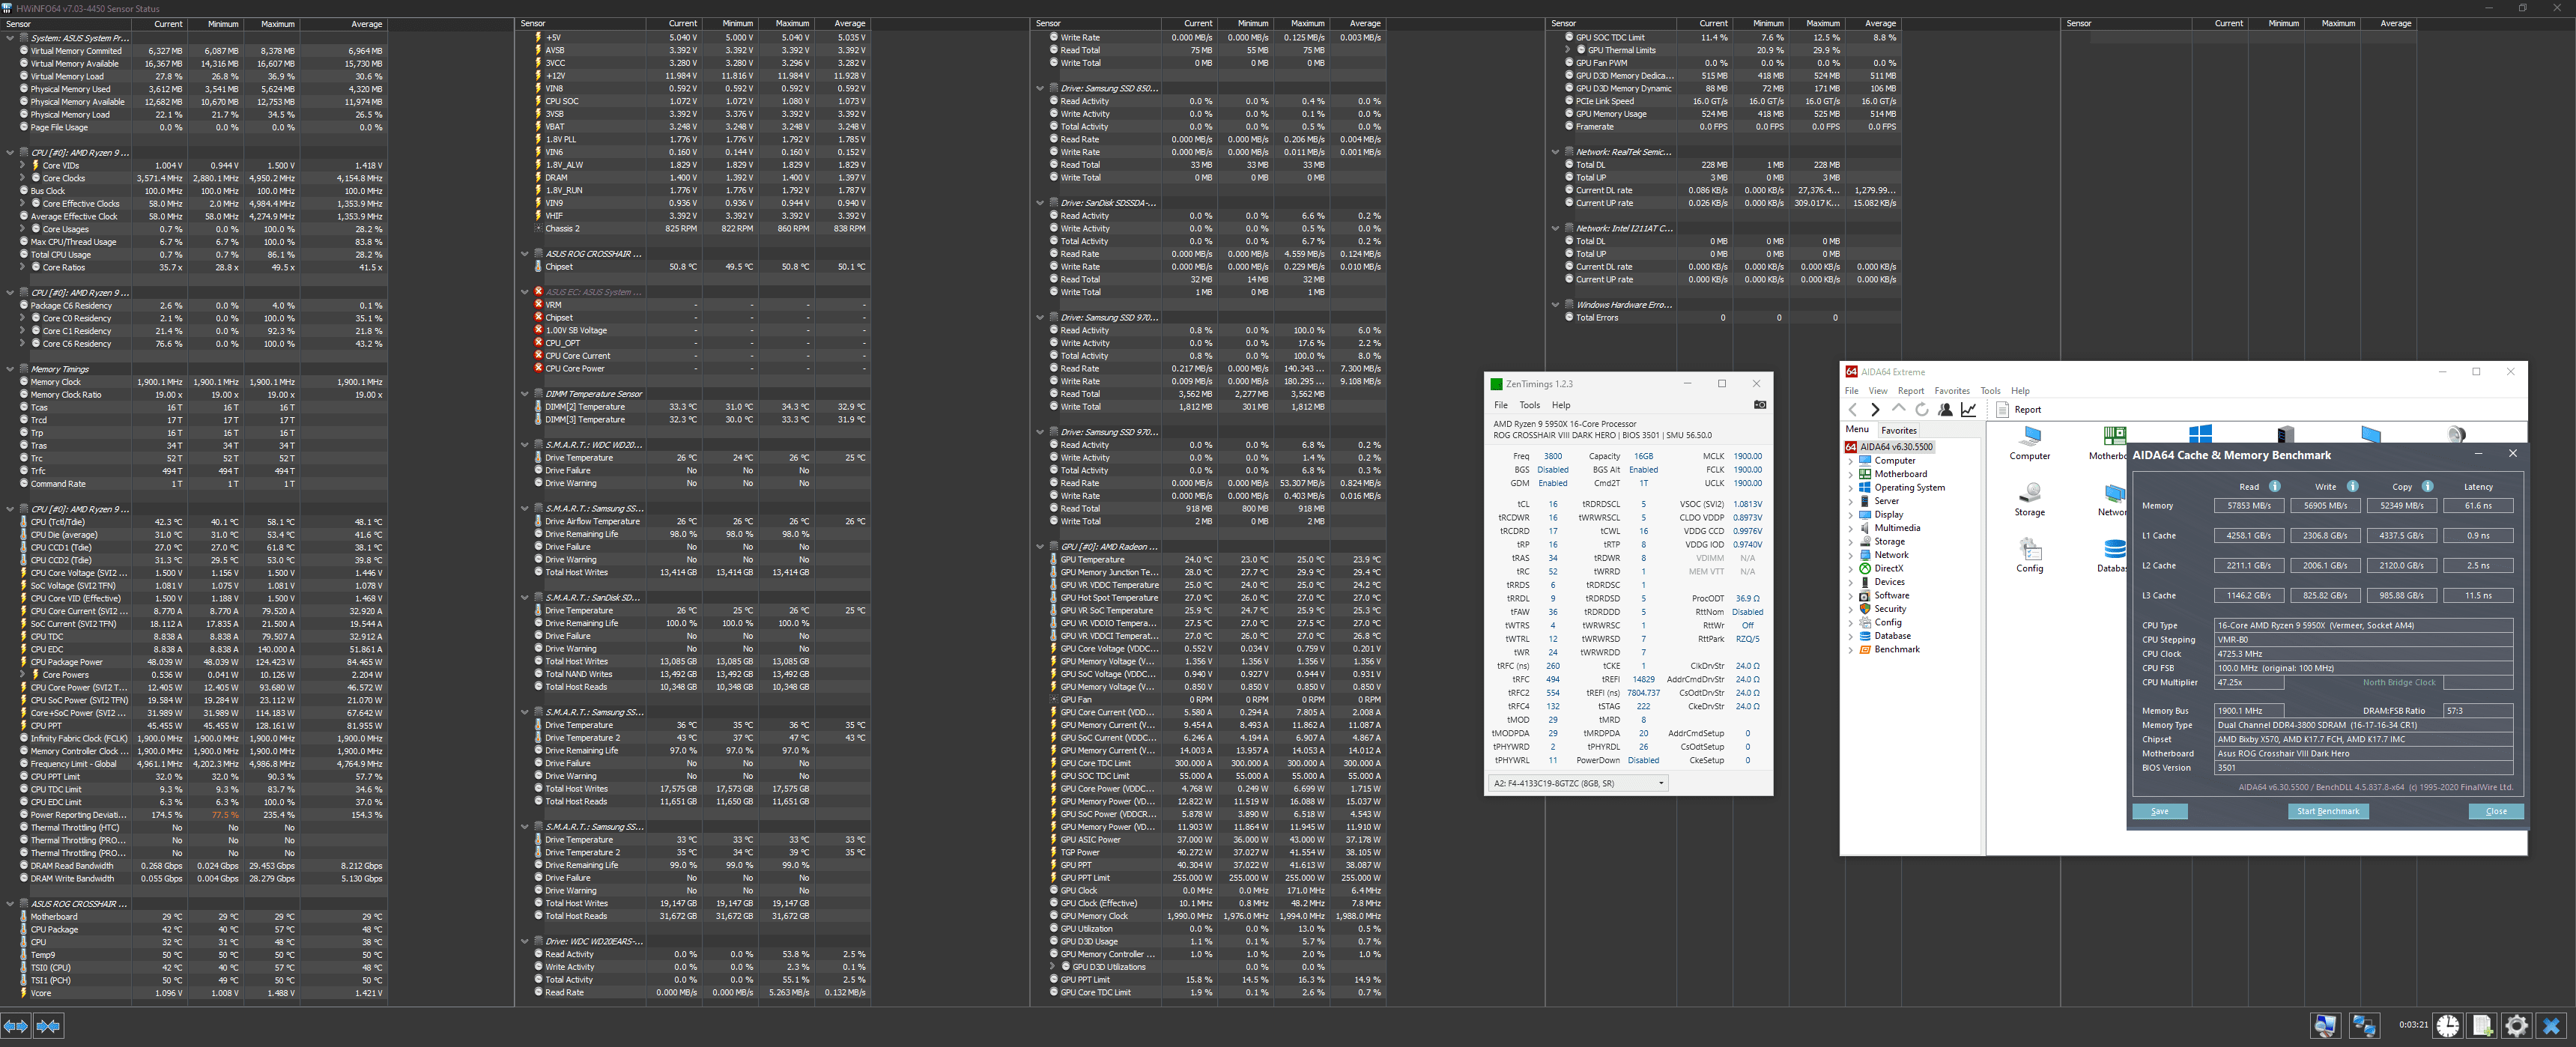Go back in AIDA64 toolbar
This screenshot has height=1047, width=2576.
coord(1853,409)
